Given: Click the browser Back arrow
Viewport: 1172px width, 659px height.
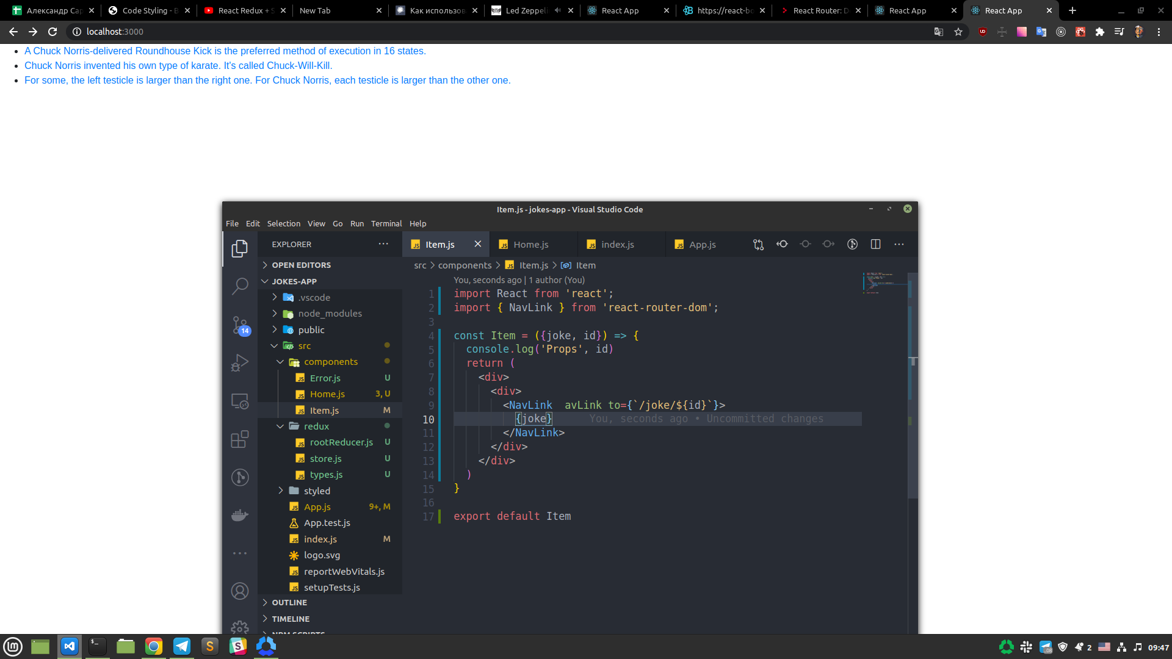Looking at the screenshot, I should pos(13,32).
